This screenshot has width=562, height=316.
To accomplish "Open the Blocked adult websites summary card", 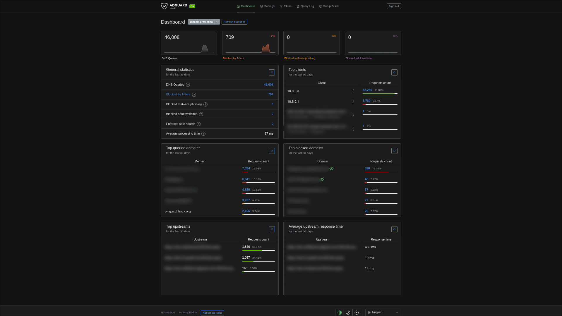I will (373, 43).
